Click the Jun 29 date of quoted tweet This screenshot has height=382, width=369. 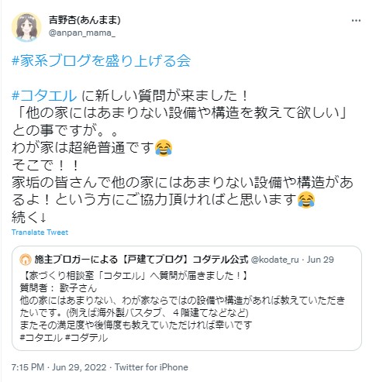(x=320, y=260)
